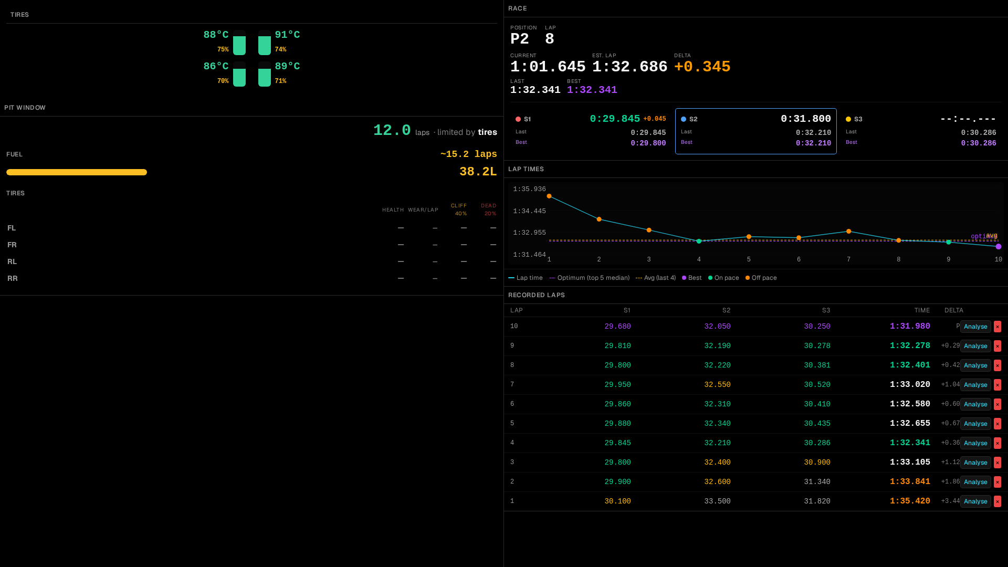Viewport: 1008px width, 567px height.
Task: Click the DELTA column header
Action: 954,310
